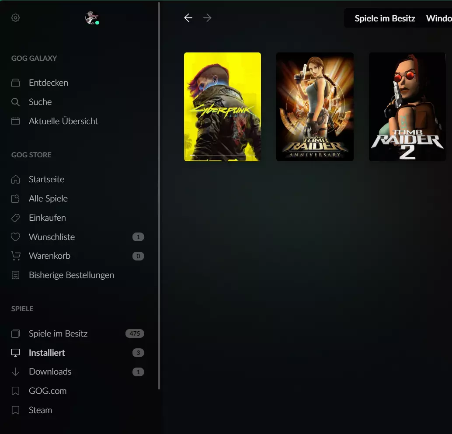The image size is (452, 434).
Task: Click the Einkaufen price tag icon
Action: (x=16, y=218)
